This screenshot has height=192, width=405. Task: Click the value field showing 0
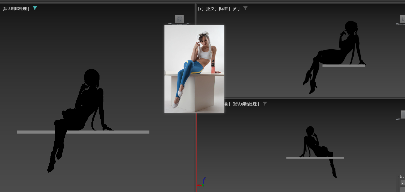point(402,183)
